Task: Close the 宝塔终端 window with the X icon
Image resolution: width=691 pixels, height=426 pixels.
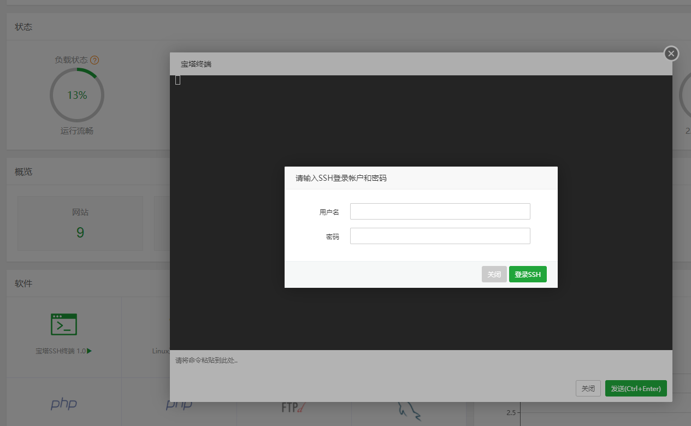Action: coord(671,54)
